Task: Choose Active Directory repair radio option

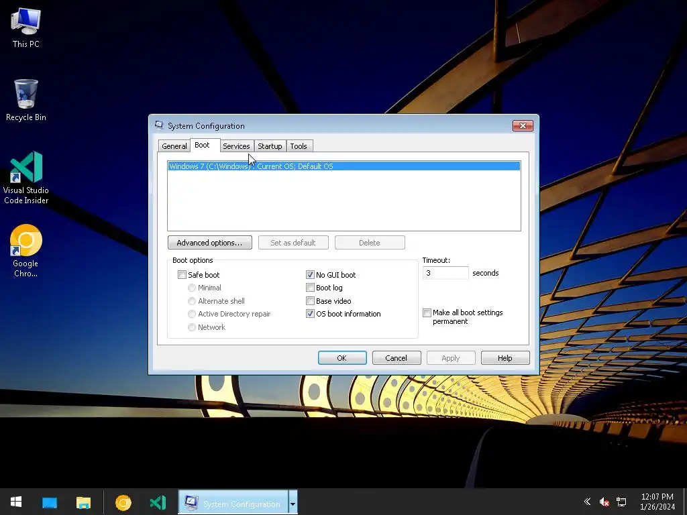Action: click(x=191, y=314)
